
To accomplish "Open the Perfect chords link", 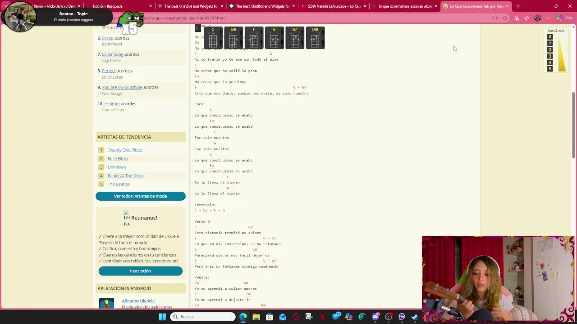I will (109, 71).
